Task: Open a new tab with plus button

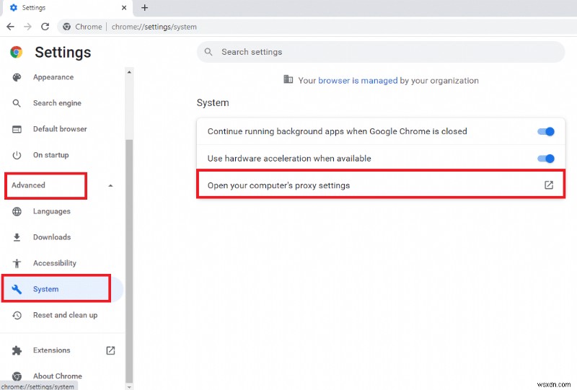Action: coord(144,8)
